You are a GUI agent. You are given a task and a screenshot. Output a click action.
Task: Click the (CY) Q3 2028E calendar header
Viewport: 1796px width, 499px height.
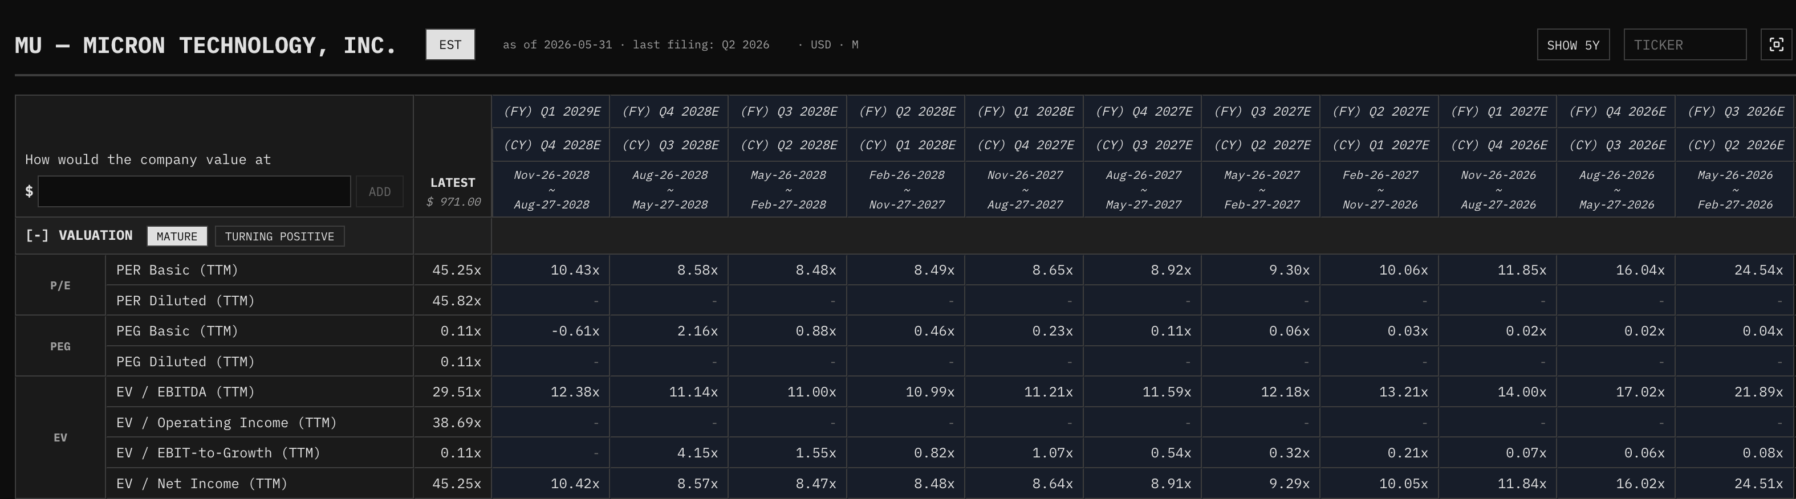[669, 145]
